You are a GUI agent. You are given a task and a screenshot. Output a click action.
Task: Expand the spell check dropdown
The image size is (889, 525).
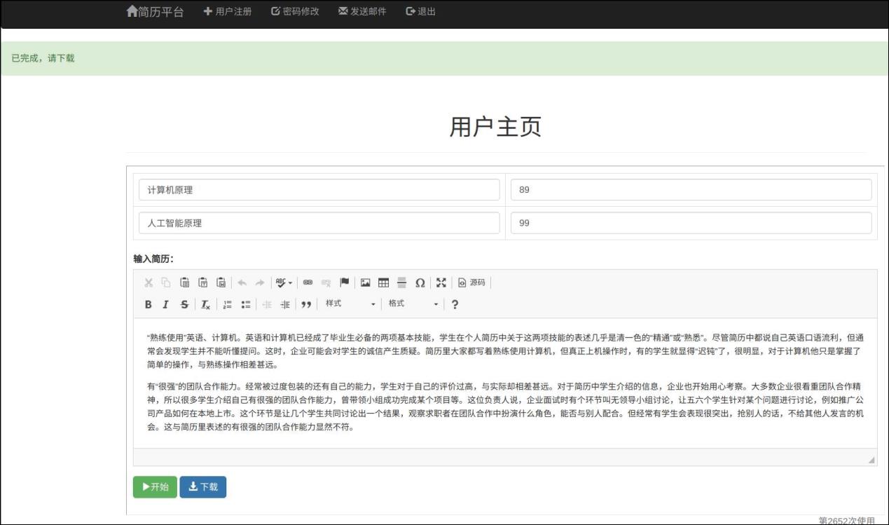(x=284, y=282)
